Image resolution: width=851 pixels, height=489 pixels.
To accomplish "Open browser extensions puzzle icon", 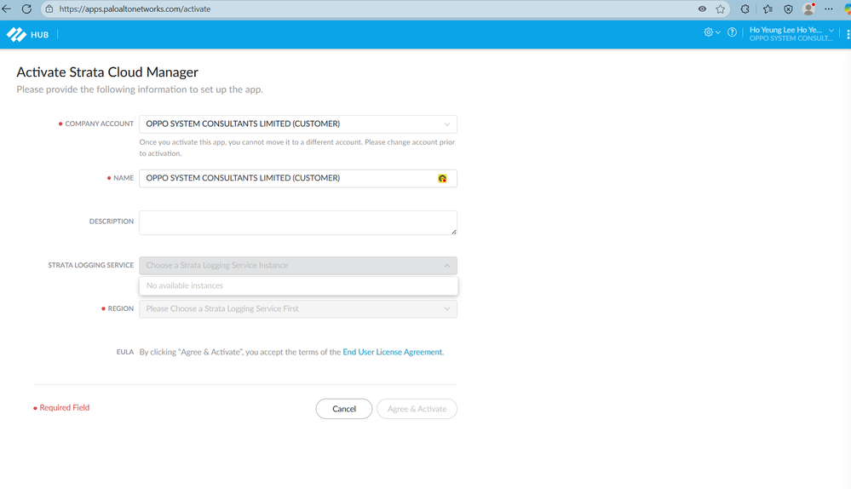I will 745,9.
